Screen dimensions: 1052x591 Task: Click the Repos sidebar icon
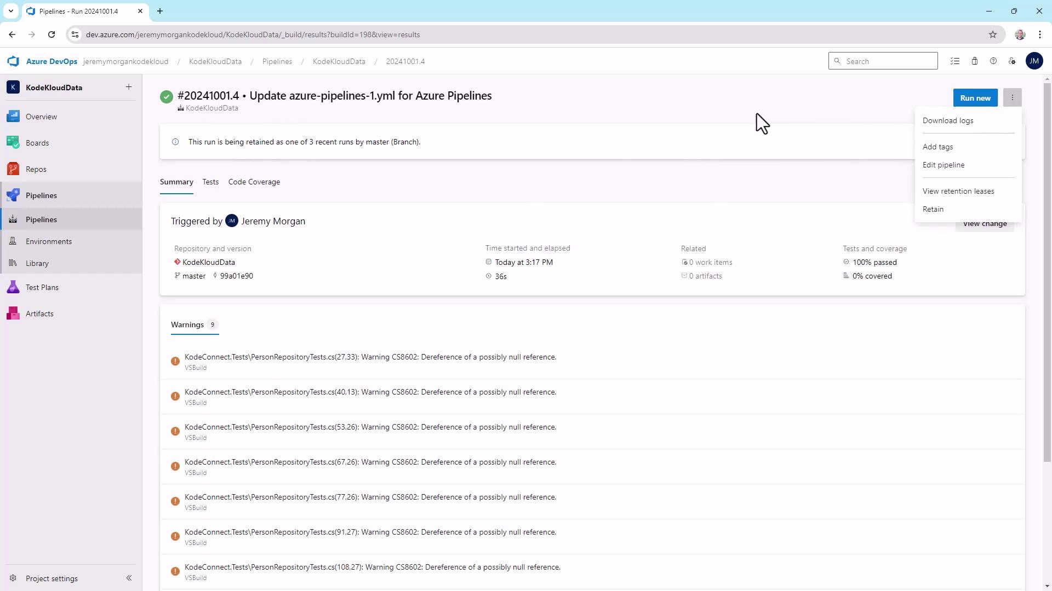tap(13, 169)
